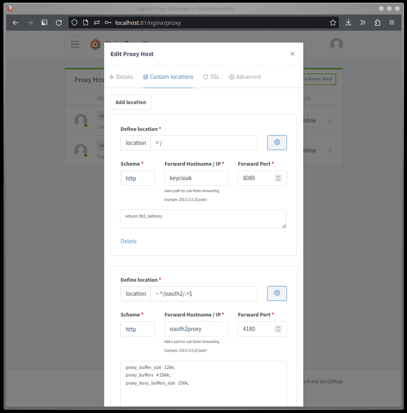Screen dimensions: 407x413
Task: Click Firefox reload page icon
Action: click(59, 23)
